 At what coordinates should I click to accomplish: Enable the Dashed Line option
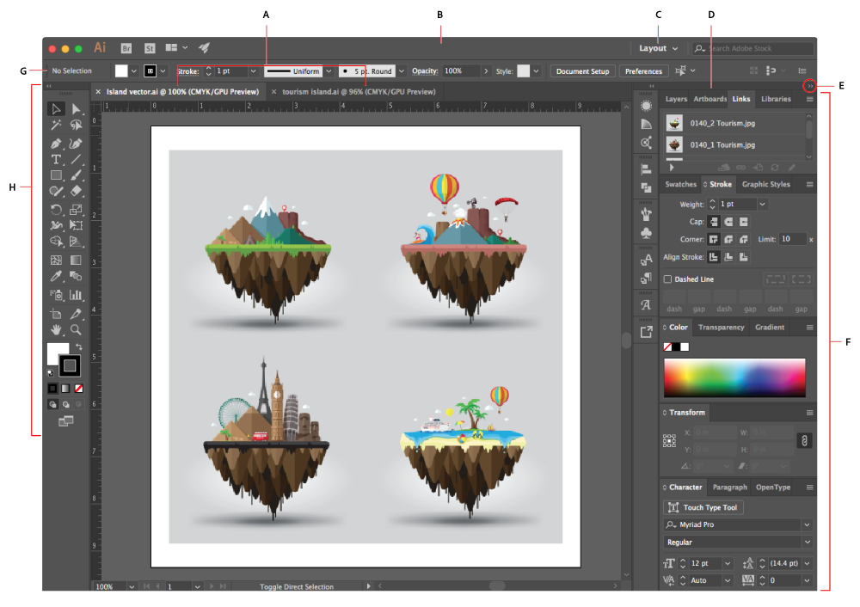coord(668,279)
